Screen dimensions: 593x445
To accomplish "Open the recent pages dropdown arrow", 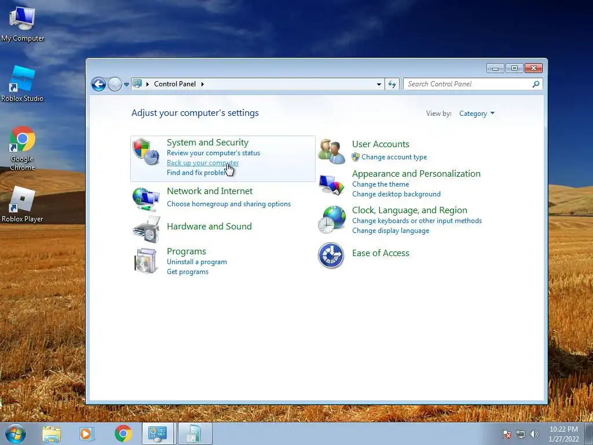I will click(126, 84).
